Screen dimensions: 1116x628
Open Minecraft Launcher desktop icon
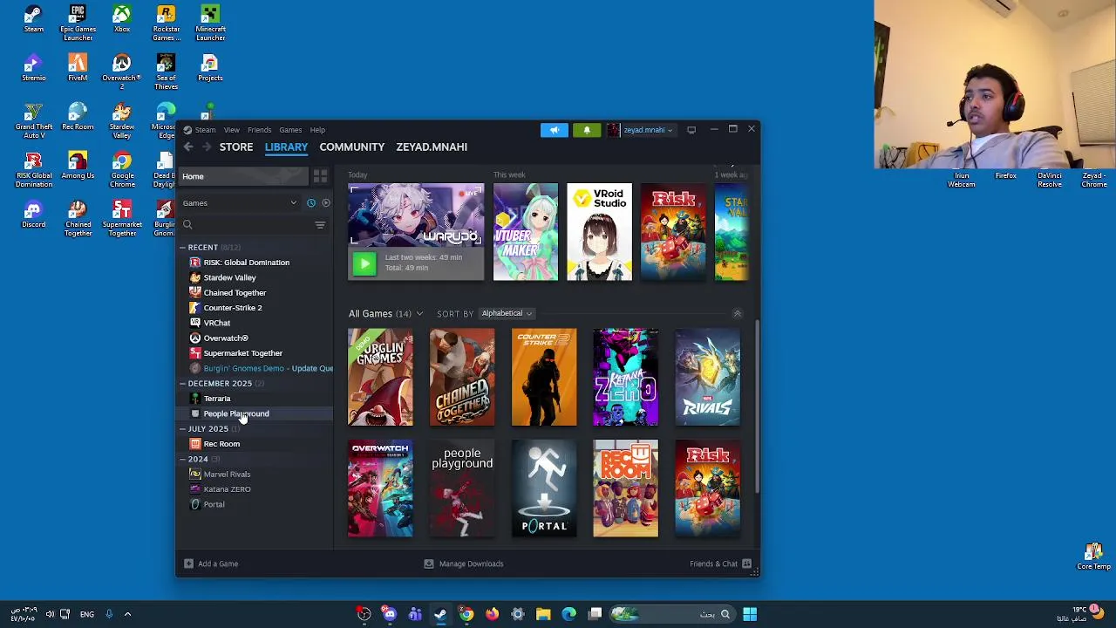tap(210, 24)
